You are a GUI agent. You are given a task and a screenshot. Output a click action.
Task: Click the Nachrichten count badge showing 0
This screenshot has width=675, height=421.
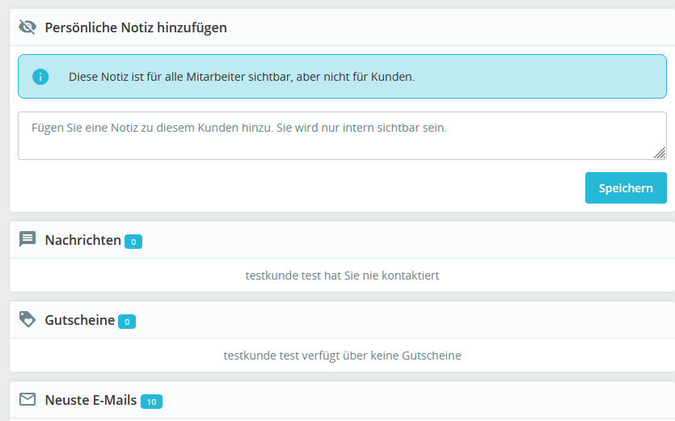[133, 242]
